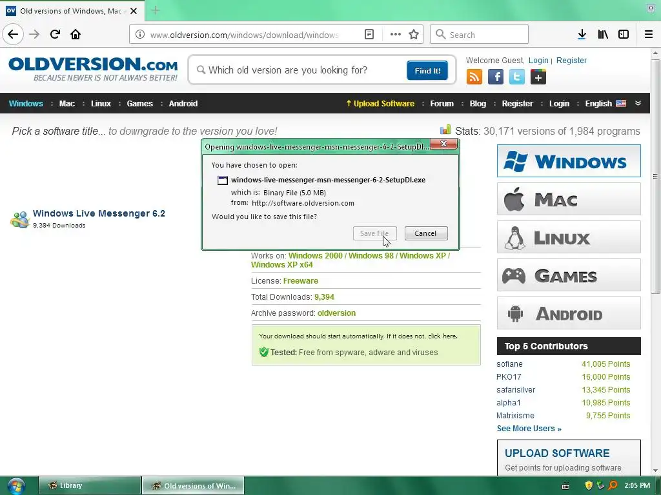The width and height of the screenshot is (661, 495).
Task: Open the Firefox downloads arrow
Action: click(x=582, y=35)
